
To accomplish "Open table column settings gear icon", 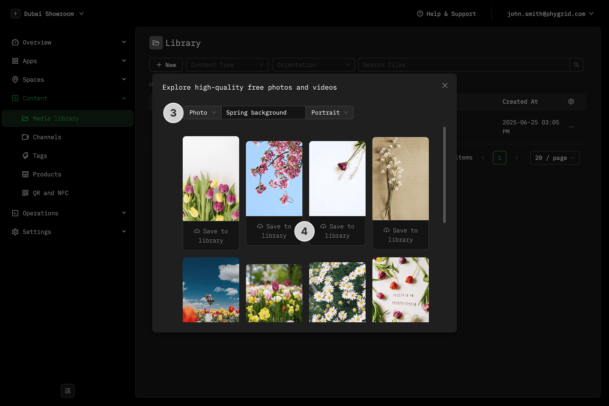I will pos(571,101).
